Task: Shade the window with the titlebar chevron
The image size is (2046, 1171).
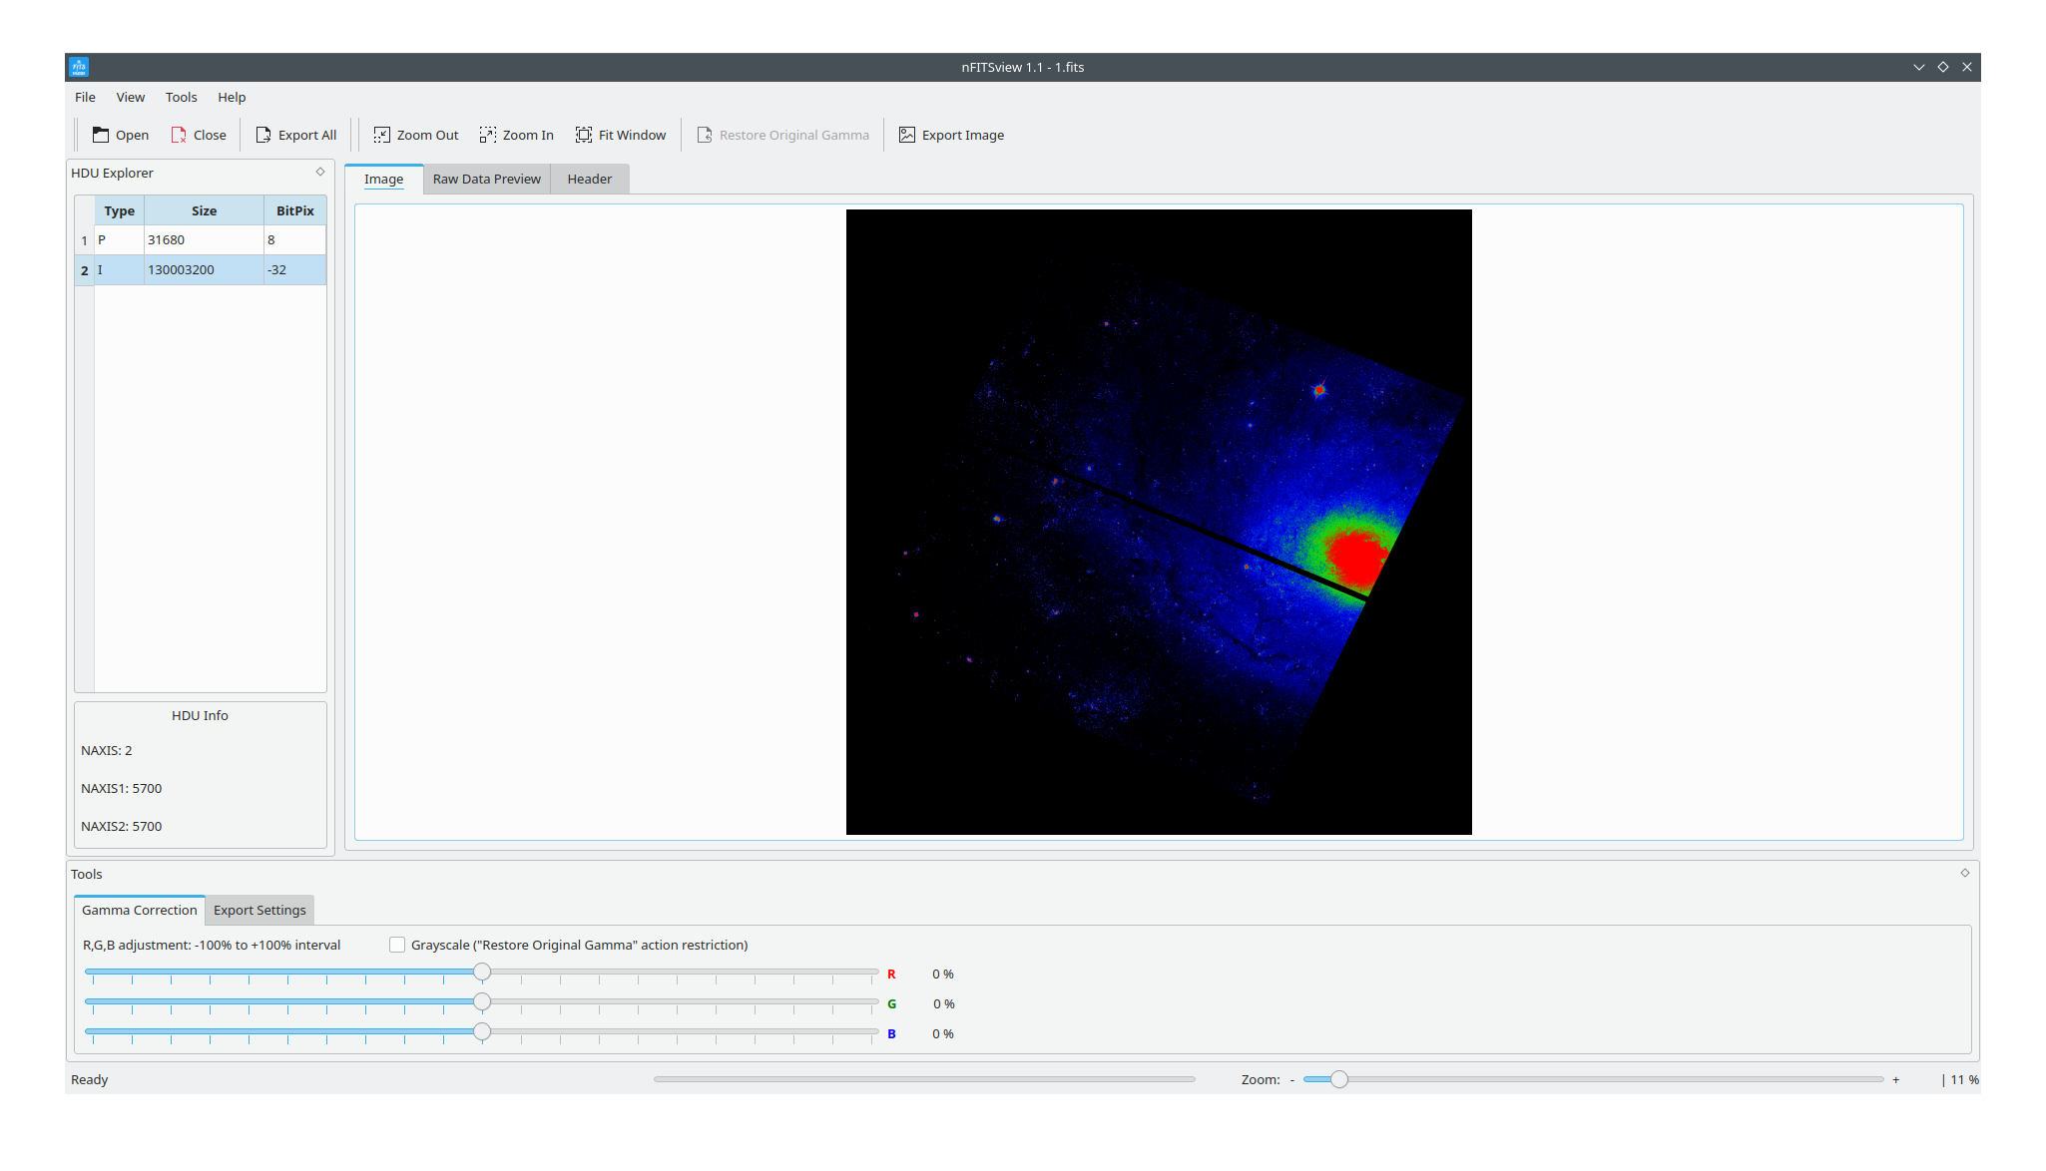Action: 1919,67
